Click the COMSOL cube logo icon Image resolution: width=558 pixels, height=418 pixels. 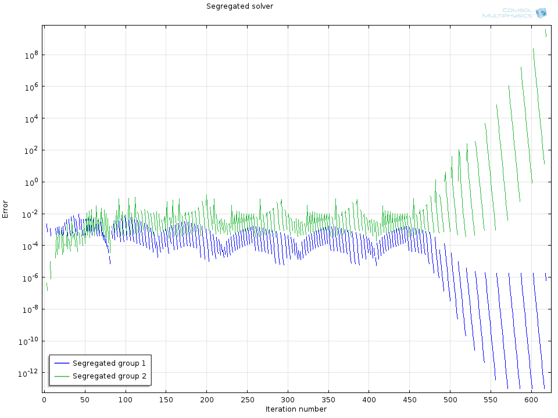[541, 13]
